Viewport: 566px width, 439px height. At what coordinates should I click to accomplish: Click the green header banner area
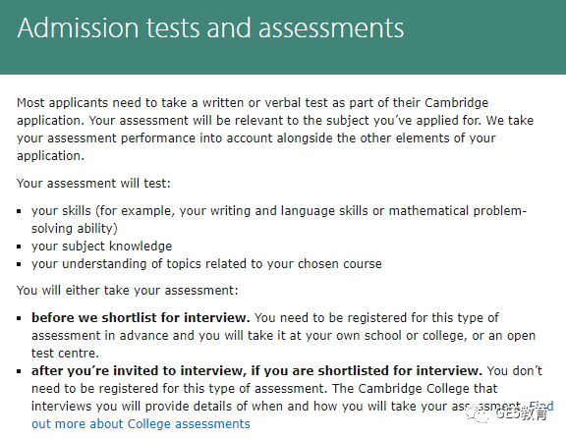(x=283, y=37)
